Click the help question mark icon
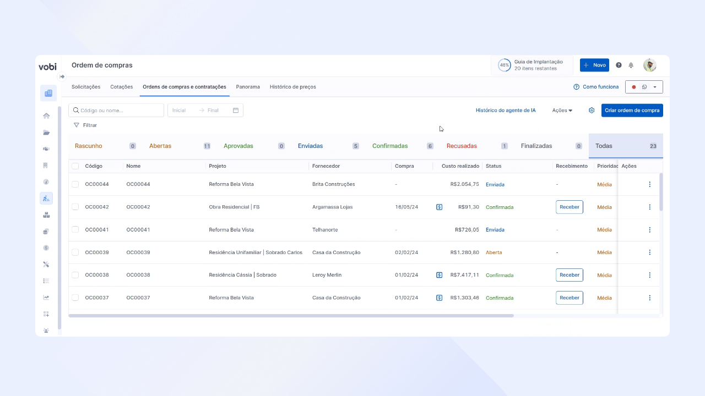Screen dimensions: 705x396 pos(619,65)
